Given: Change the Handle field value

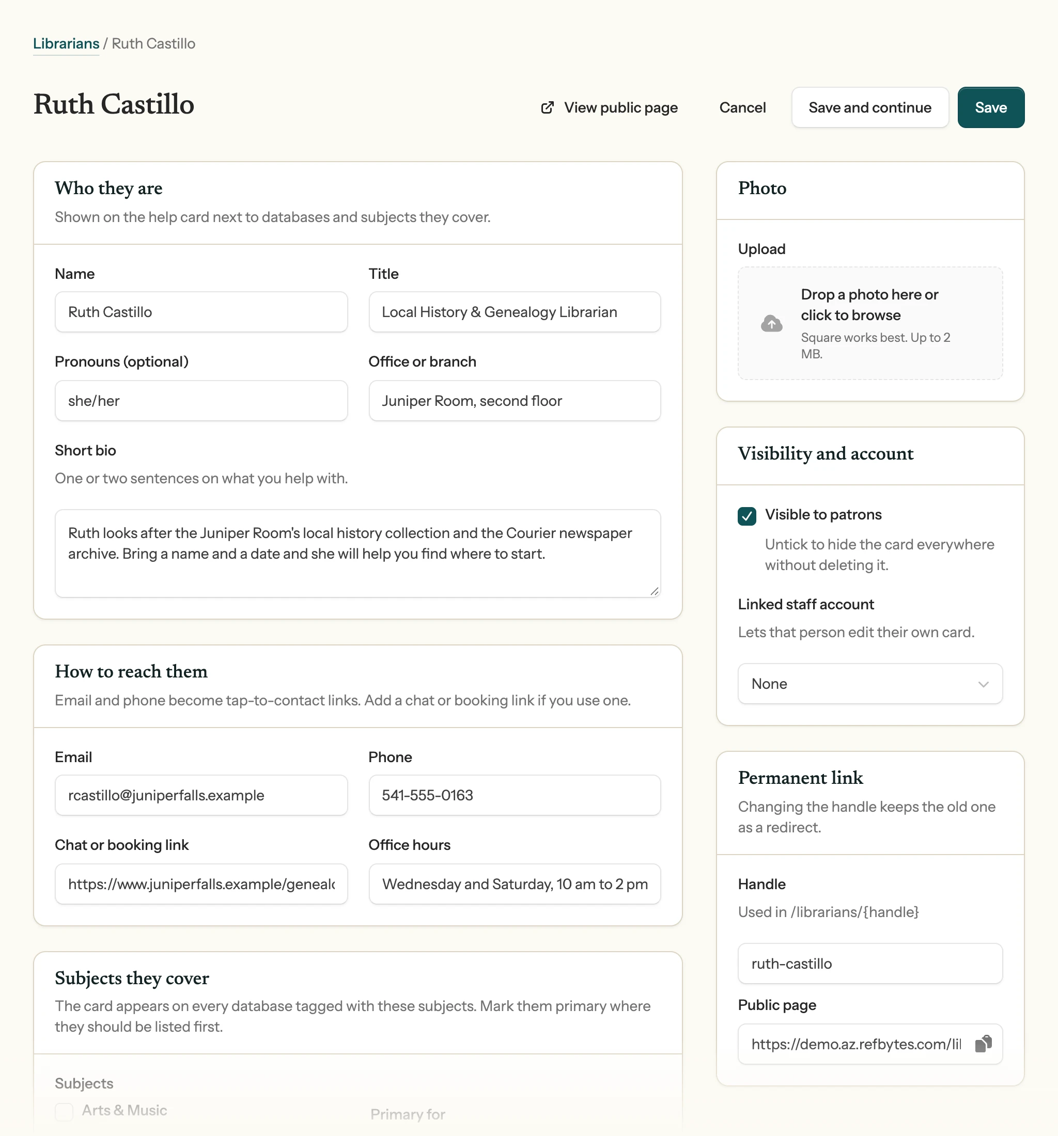Looking at the screenshot, I should (869, 964).
